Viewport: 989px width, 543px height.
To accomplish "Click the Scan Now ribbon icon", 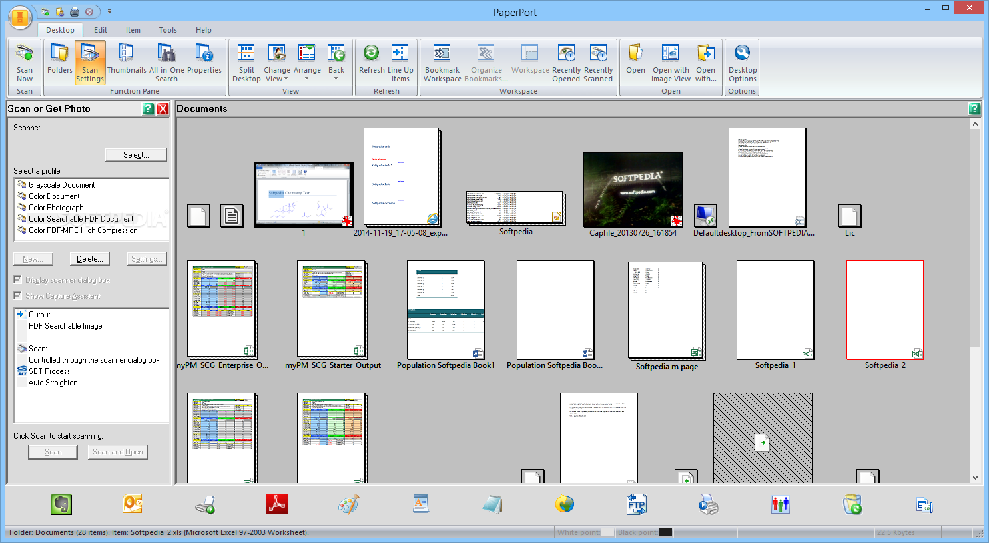I will [25, 63].
